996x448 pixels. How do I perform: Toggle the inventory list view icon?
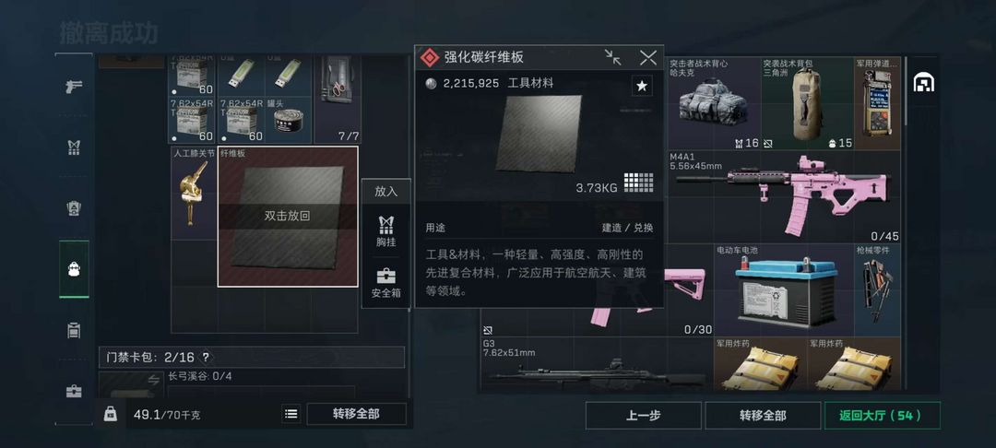290,414
